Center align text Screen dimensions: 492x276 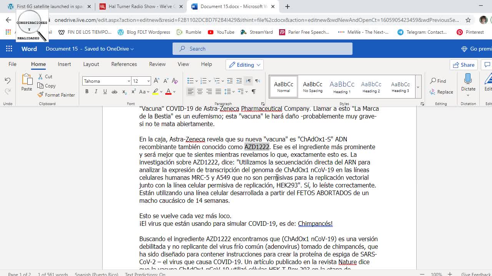tap(200, 92)
